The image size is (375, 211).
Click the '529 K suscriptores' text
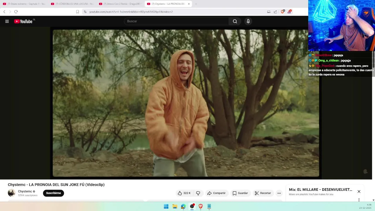28,195
